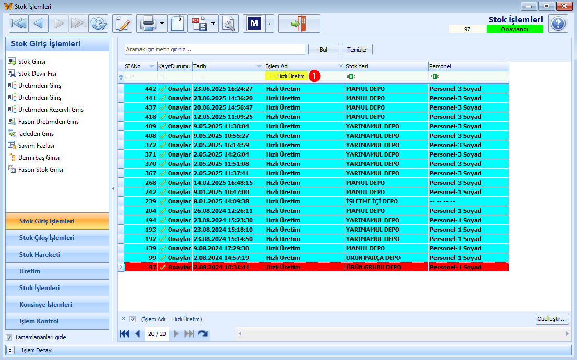Viewport: 577px width, 360px height.
Task: Uncheck the İşlem Adı filter checkbox
Action: [x=133, y=319]
